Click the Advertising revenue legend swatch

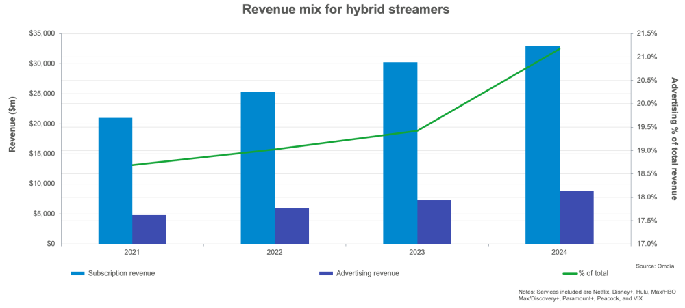pyautogui.click(x=327, y=274)
